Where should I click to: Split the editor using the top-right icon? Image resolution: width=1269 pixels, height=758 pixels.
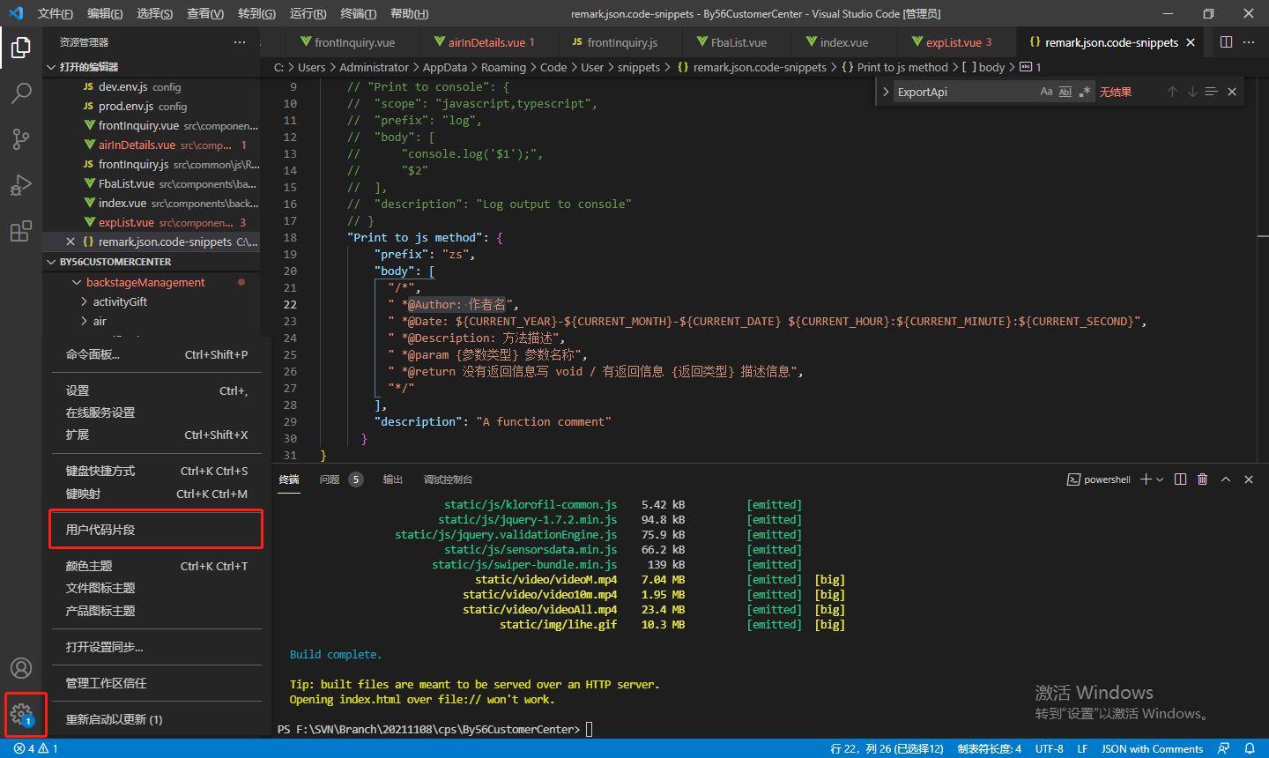click(1226, 41)
